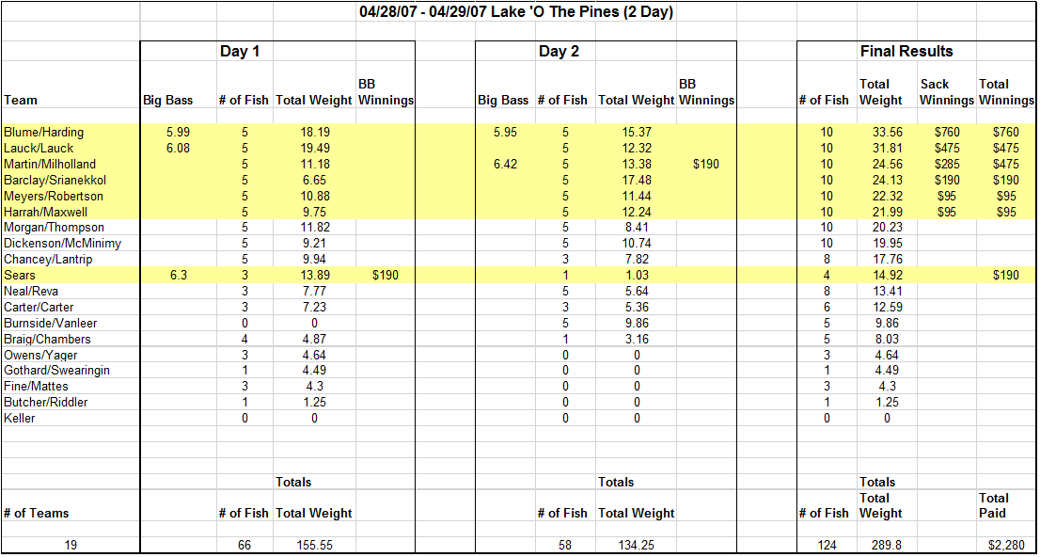
Task: Select the Team column header cell
Action: click(x=21, y=100)
